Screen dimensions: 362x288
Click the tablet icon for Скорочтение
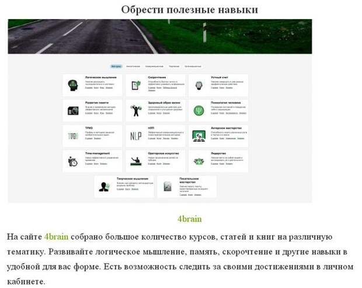136,85
